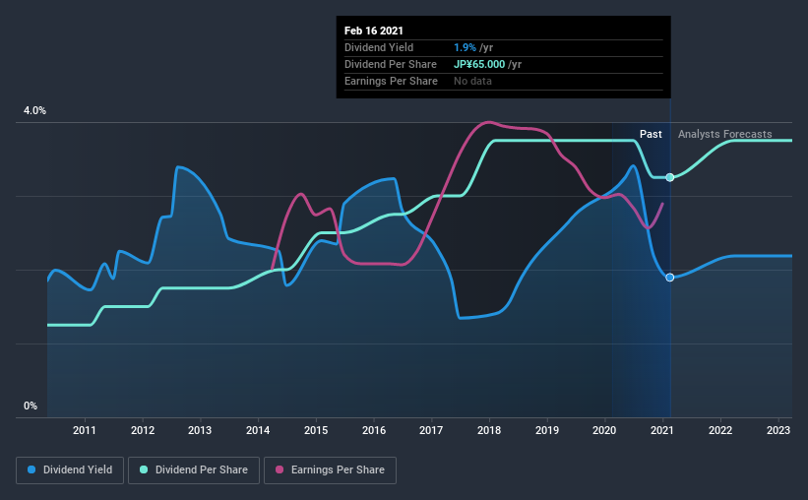Click the 4.0% y-axis label
Screen dimensions: 808x500
click(34, 110)
